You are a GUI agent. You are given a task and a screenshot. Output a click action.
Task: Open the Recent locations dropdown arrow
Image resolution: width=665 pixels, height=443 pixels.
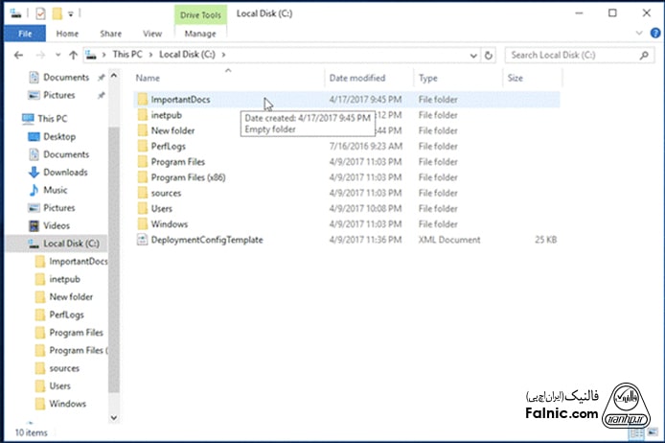pyautogui.click(x=56, y=56)
